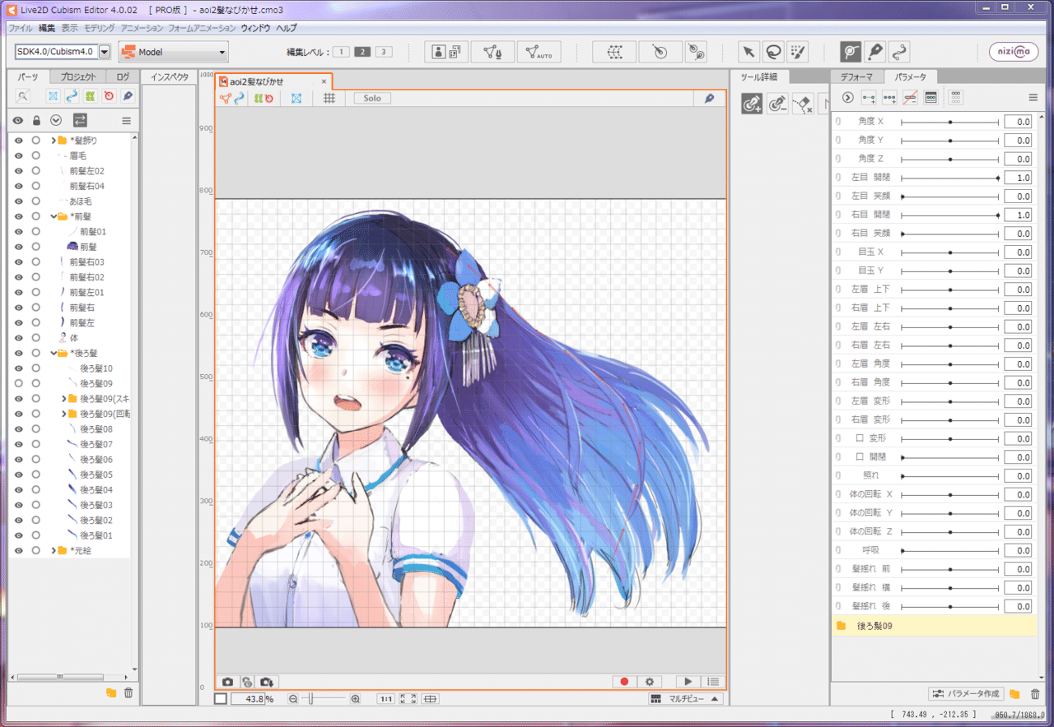Click the 角度 X parameter slider
The height and width of the screenshot is (727, 1054).
(x=950, y=122)
